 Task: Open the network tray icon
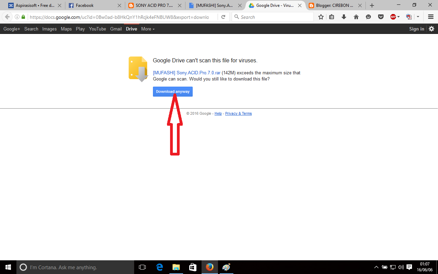393,267
